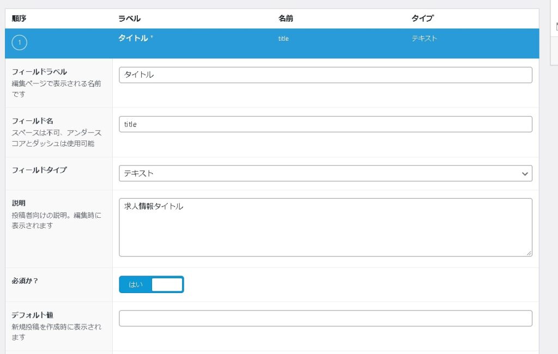
Task: Click テキスト type in the blue row
Action: 424,39
